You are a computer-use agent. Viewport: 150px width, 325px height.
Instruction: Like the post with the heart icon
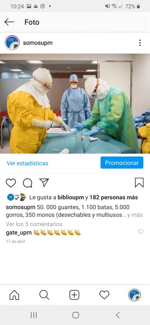click(11, 183)
